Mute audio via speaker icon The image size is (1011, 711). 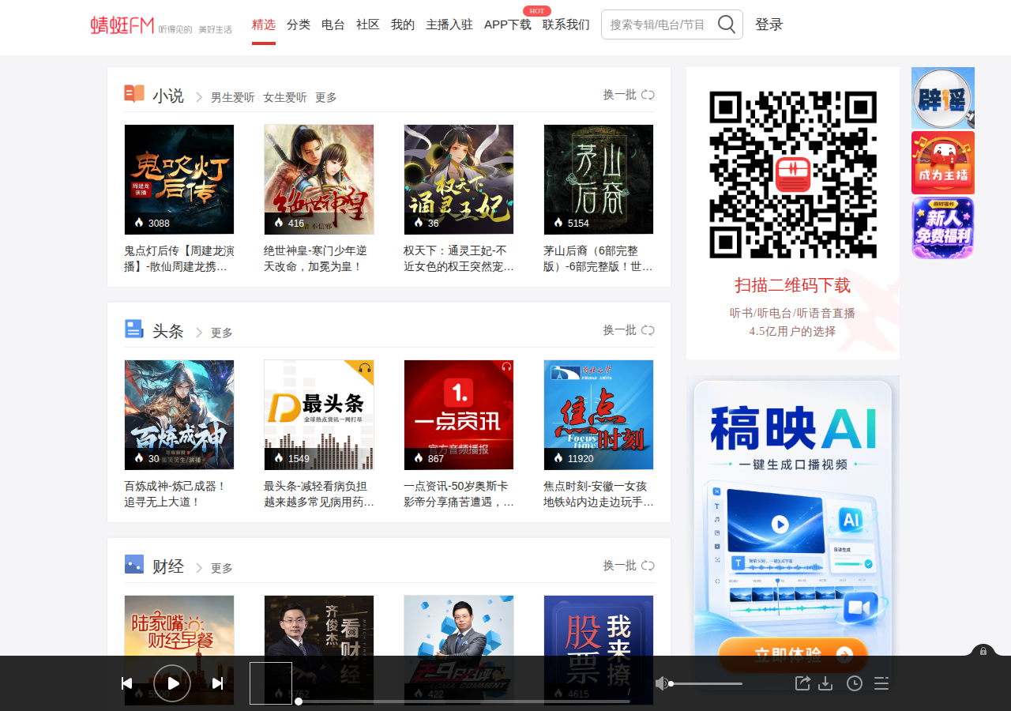pos(662,683)
